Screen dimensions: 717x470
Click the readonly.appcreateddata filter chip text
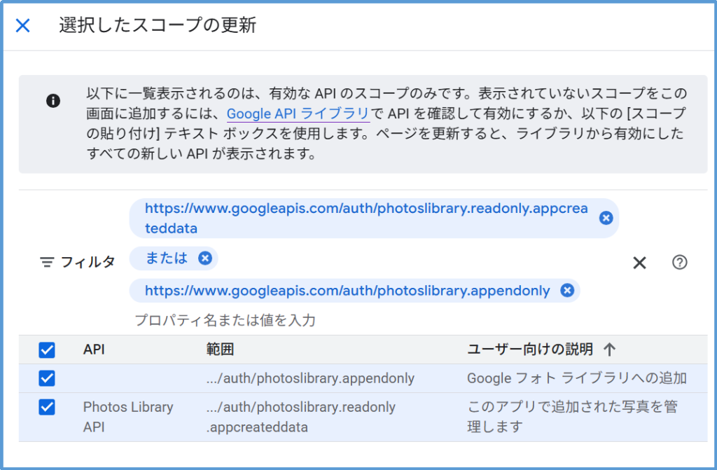(x=366, y=218)
